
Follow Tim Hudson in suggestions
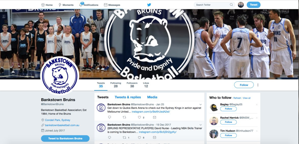tap(228, 135)
